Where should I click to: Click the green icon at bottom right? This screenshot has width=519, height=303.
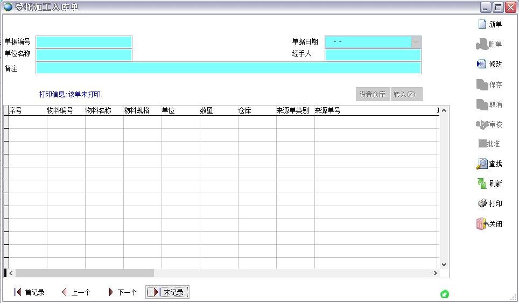pyautogui.click(x=445, y=294)
